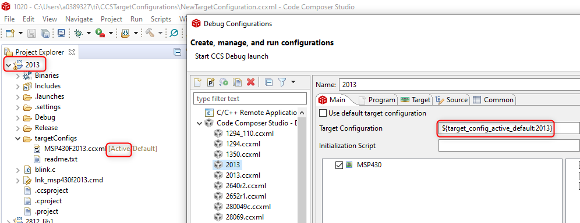Expand the Binaries folder

(17, 75)
